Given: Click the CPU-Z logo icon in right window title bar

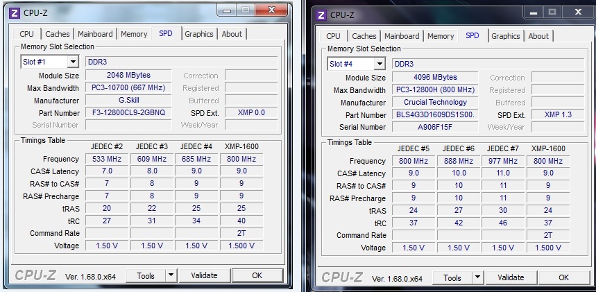Looking at the screenshot, I should [321, 15].
